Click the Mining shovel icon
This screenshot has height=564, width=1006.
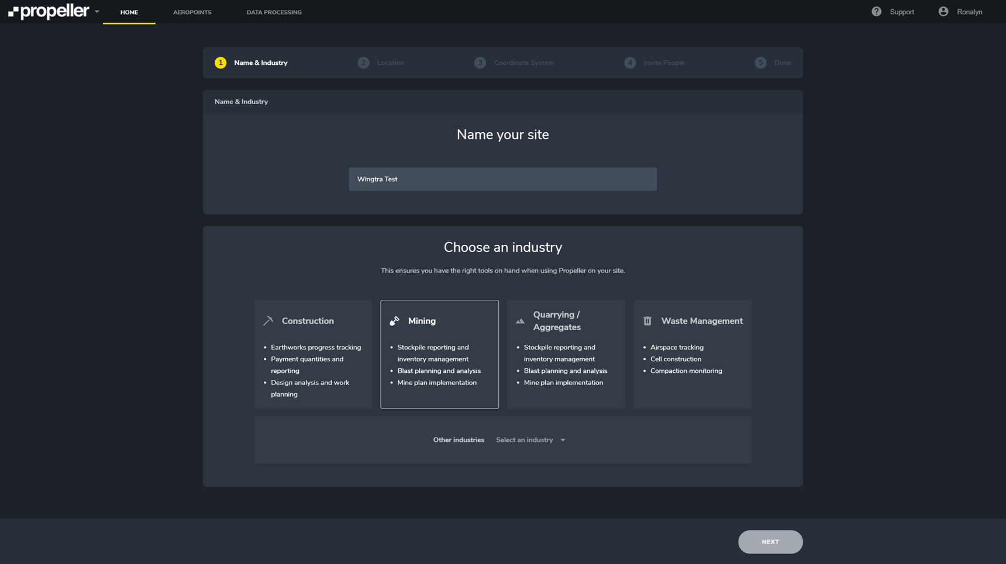tap(395, 321)
